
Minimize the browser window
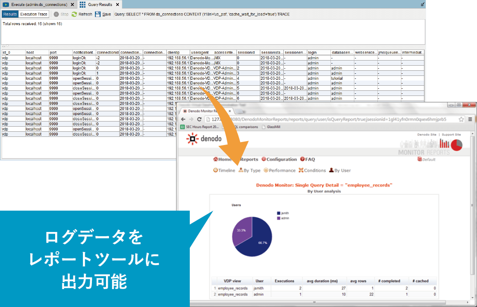pyautogui.click(x=451, y=105)
